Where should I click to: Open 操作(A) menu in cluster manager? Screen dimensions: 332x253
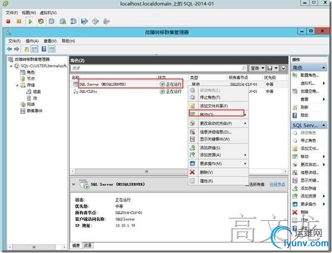[32, 41]
